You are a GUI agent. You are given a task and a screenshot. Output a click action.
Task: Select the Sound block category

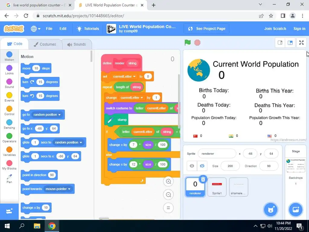tap(9, 84)
